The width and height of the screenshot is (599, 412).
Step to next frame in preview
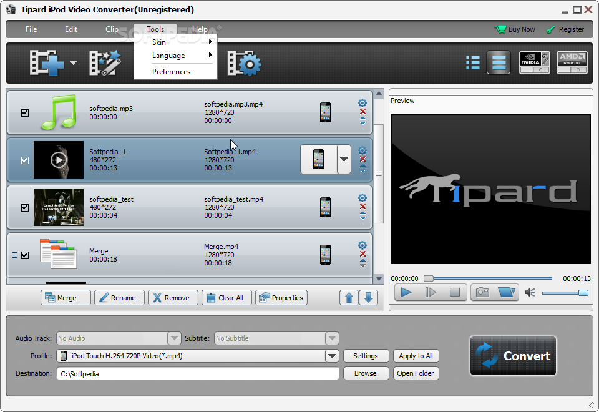[431, 292]
